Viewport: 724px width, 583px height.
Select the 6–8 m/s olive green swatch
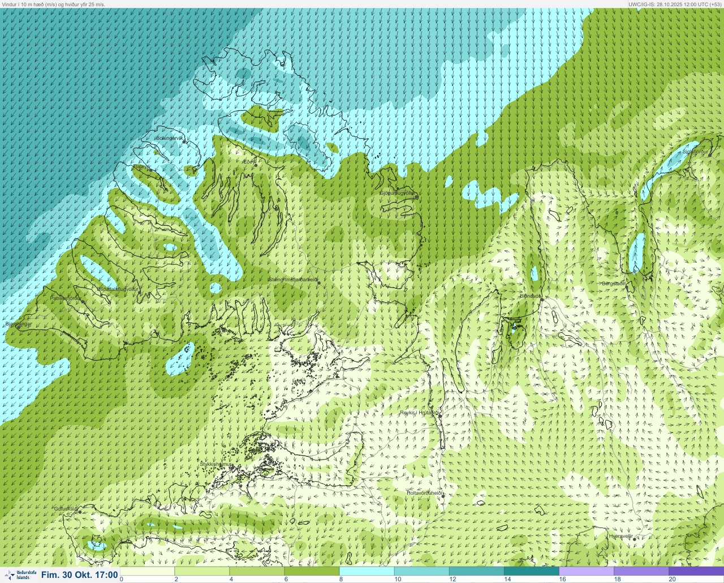[x=313, y=571]
